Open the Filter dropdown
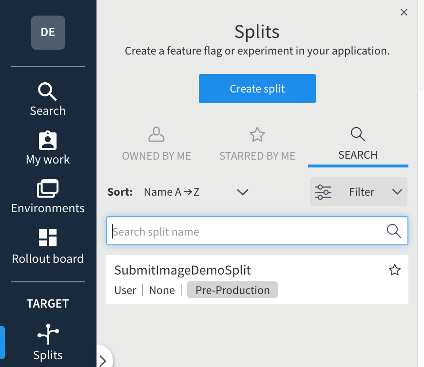Screen dimensions: 424x367 (x=396, y=192)
